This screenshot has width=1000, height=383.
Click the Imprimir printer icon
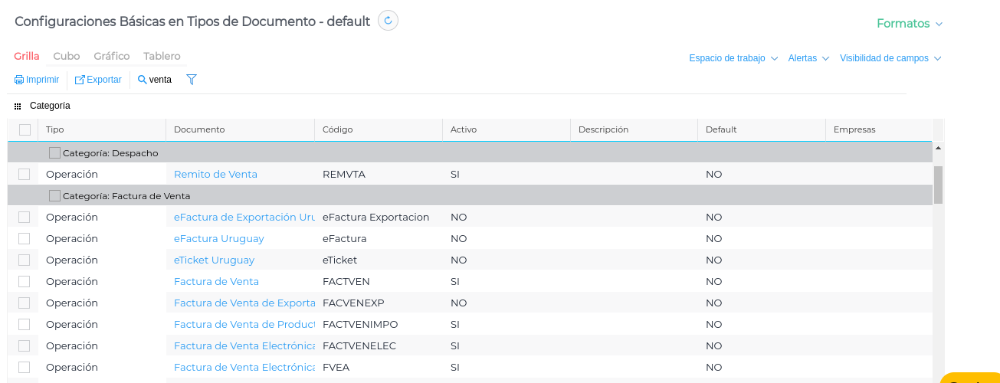point(19,80)
